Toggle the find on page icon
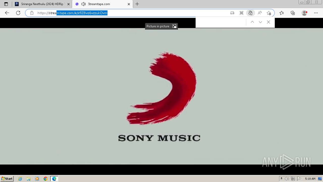 [250, 13]
